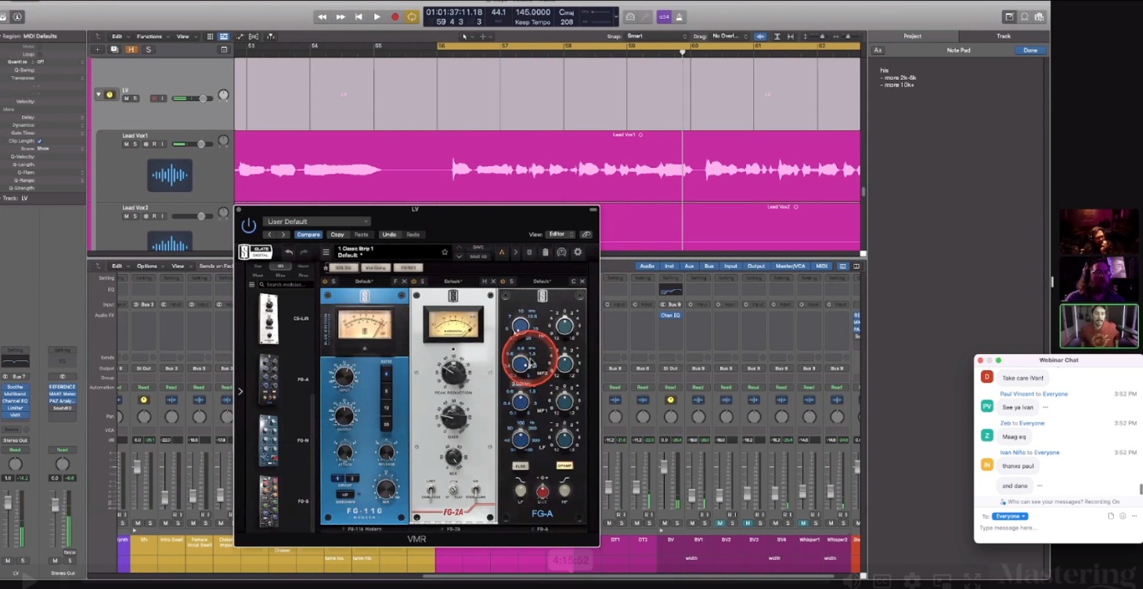Image resolution: width=1143 pixels, height=589 pixels.
Task: Click Copy in the plugin header
Action: (337, 234)
